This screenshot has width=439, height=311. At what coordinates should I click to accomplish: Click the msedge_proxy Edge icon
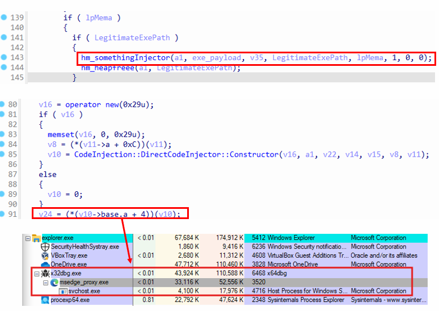[x=54, y=283]
